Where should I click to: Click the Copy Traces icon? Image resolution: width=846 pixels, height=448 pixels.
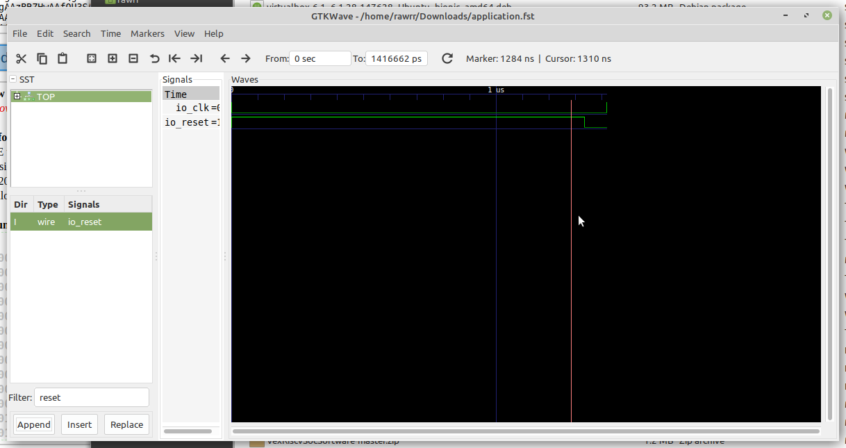[x=42, y=58]
